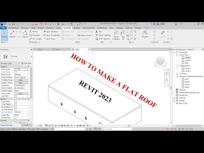The image size is (204, 153).
Task: Open the navigation wheel on the navigation bar
Action: (167, 74)
